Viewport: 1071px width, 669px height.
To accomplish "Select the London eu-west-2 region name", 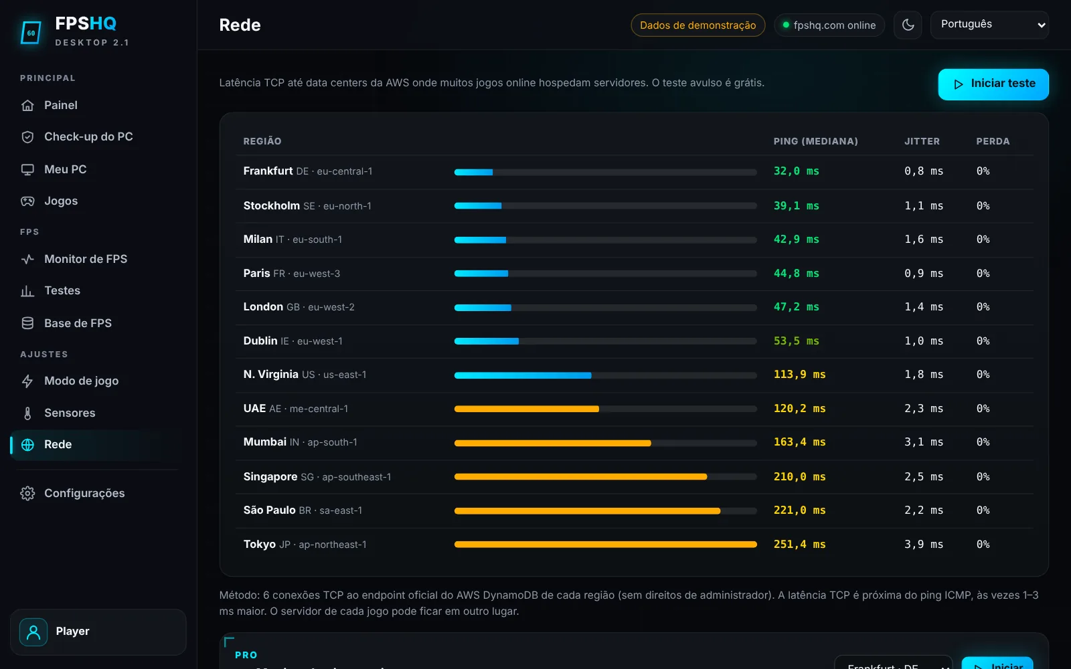I will (x=299, y=307).
